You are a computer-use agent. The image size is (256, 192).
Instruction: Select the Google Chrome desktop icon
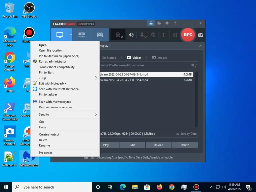coord(10,61)
